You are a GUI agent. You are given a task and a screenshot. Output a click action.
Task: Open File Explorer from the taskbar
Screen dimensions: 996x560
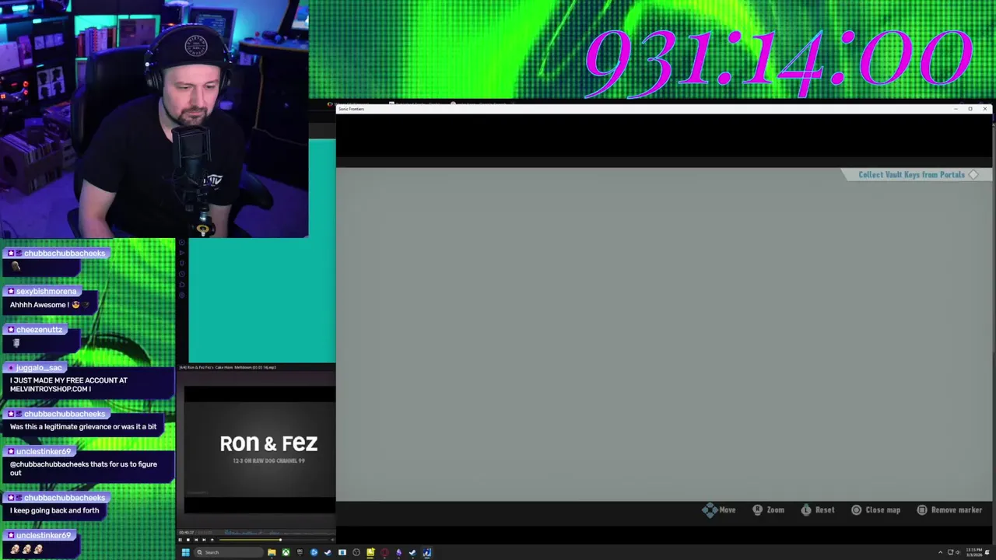tap(272, 552)
